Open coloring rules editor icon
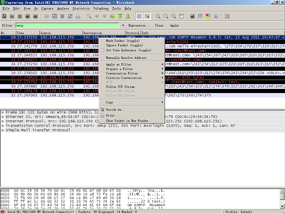The width and height of the screenshot is (285, 214). click(208, 16)
